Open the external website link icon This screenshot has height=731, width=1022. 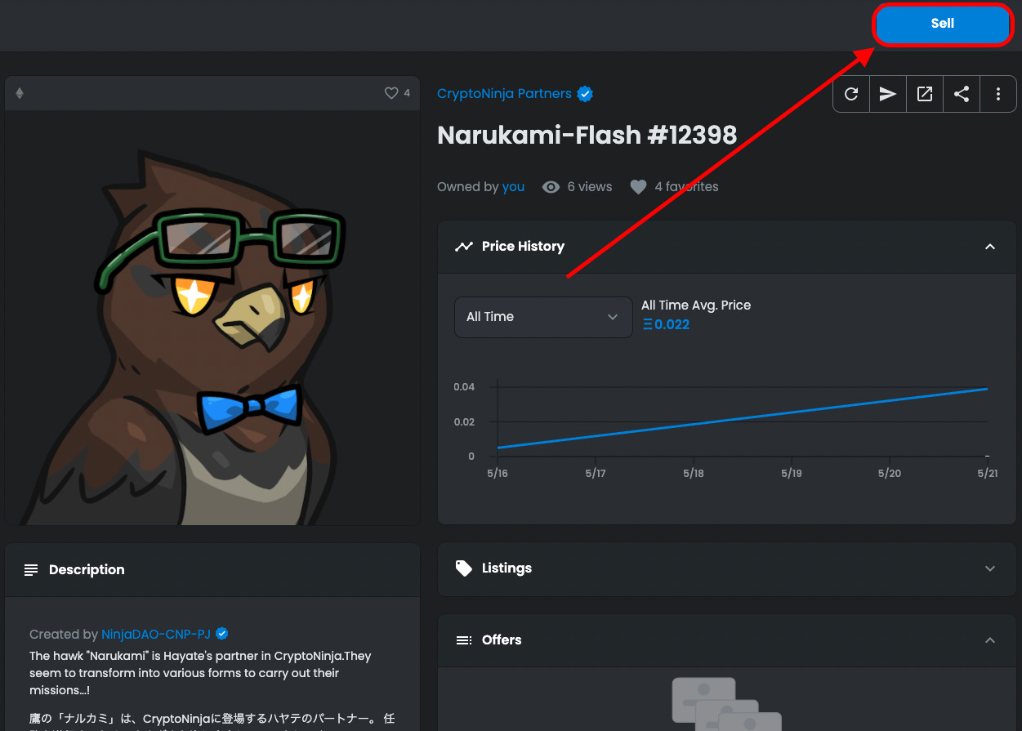925,94
